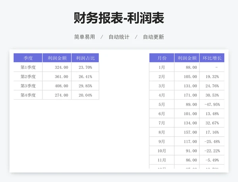
Task: Click the 88.00 cell for January
Action: coord(187,67)
